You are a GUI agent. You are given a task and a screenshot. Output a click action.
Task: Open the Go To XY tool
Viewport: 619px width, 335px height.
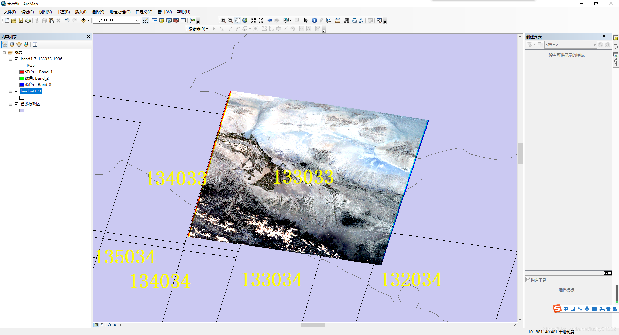pyautogui.click(x=361, y=20)
